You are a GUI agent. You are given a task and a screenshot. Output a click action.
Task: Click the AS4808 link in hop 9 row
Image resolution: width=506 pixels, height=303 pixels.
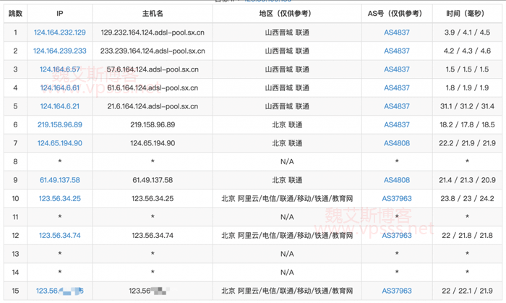[x=396, y=180]
